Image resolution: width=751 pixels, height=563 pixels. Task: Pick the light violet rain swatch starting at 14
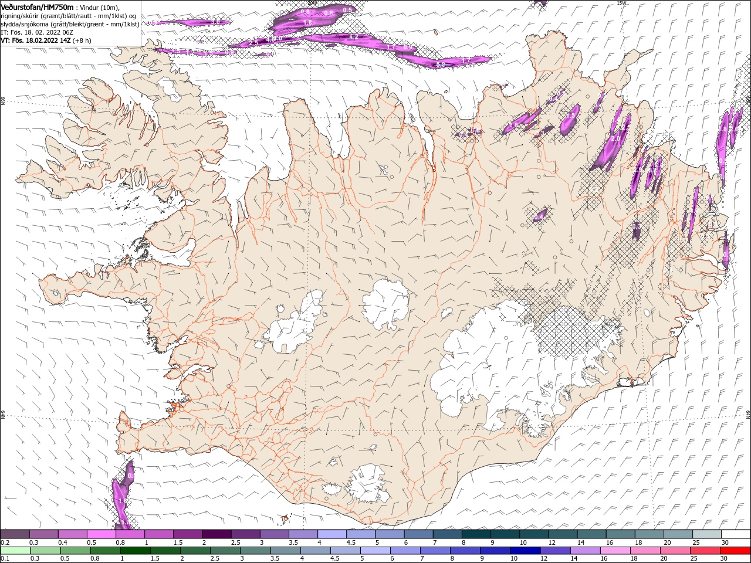point(585,551)
